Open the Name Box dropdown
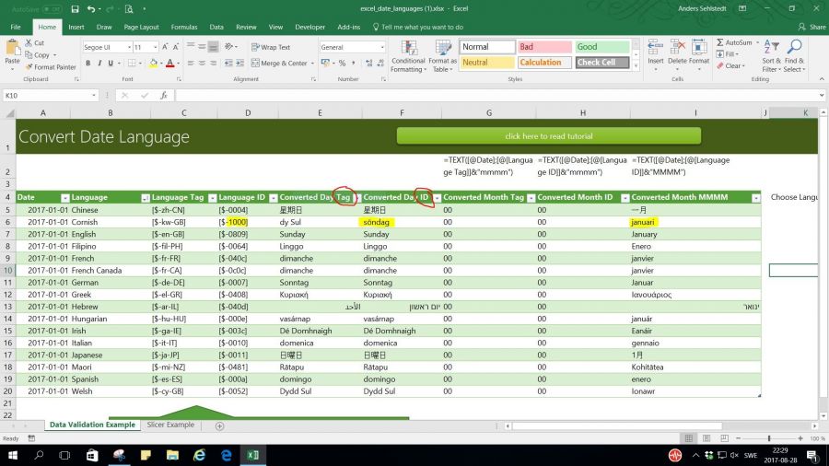829x466 pixels. coord(94,95)
